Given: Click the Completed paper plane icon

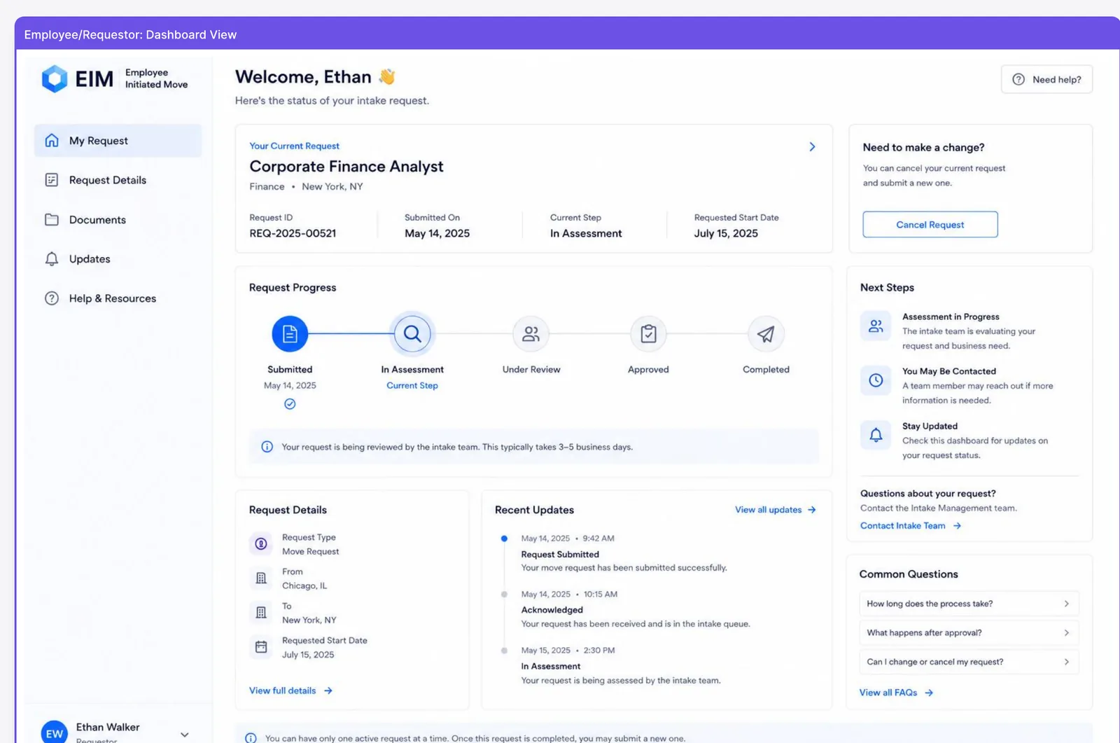Looking at the screenshot, I should pos(766,334).
